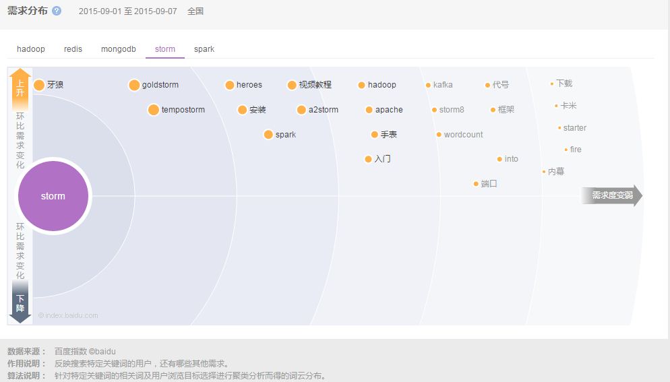Click the fire keyword label
The width and height of the screenshot is (670, 382).
(x=576, y=150)
